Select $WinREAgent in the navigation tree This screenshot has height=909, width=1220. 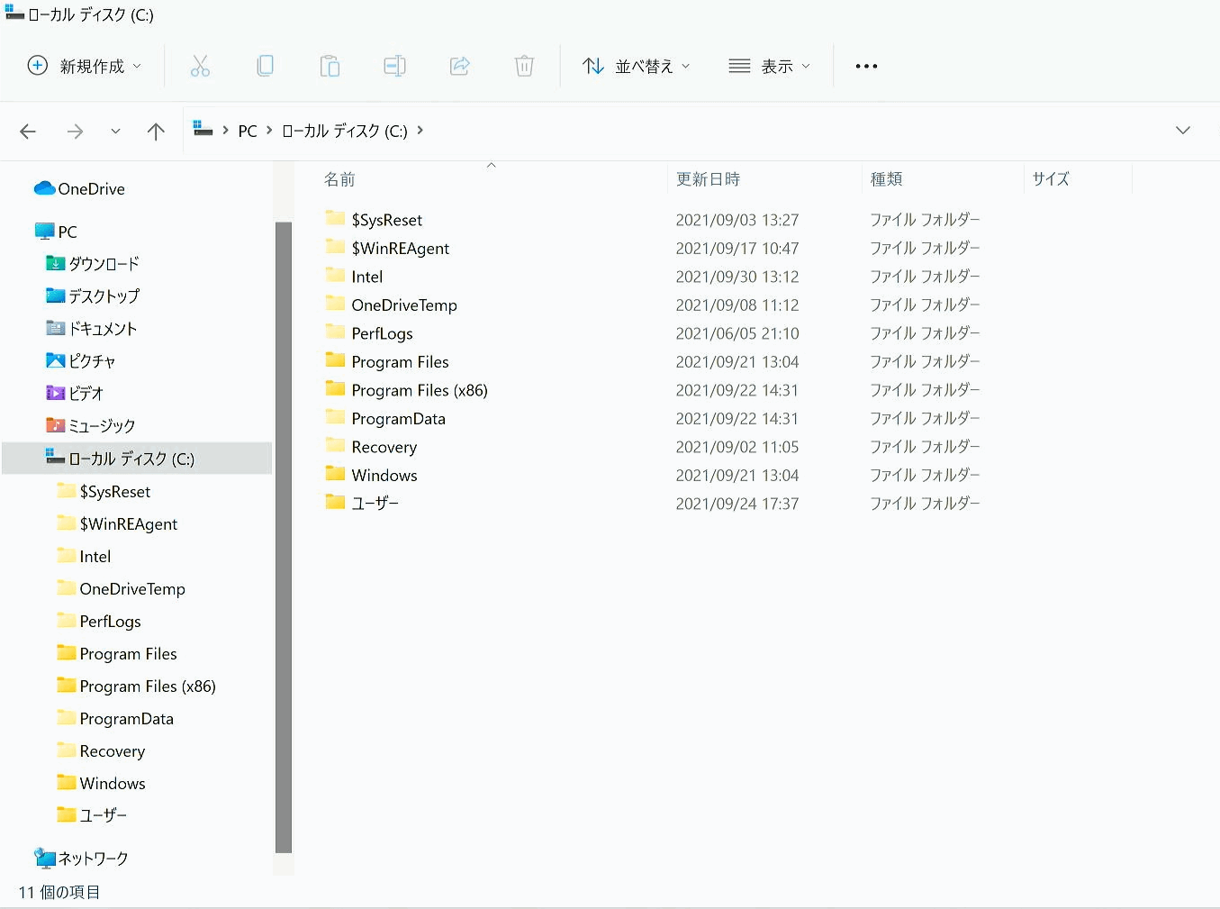coord(117,524)
